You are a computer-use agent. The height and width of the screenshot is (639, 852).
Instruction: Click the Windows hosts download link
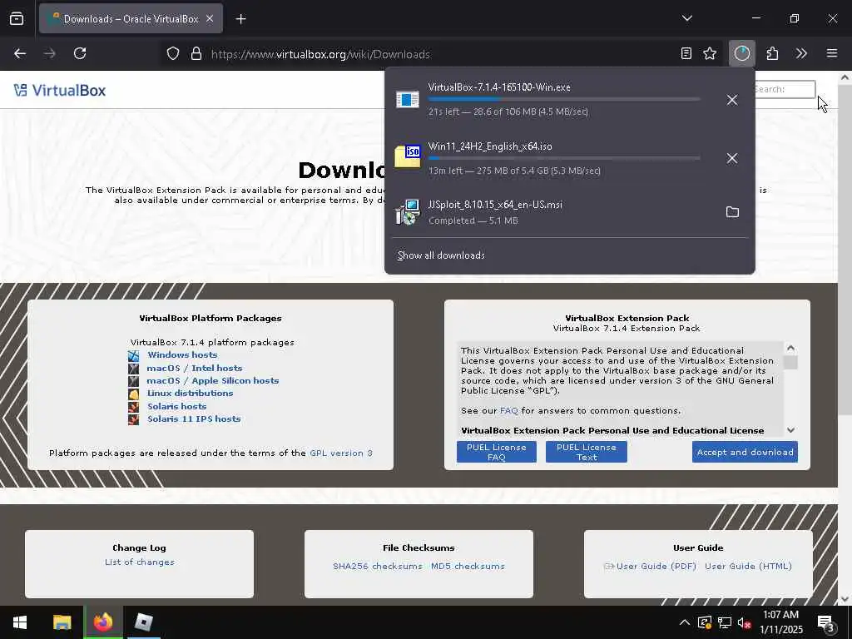[x=182, y=354]
